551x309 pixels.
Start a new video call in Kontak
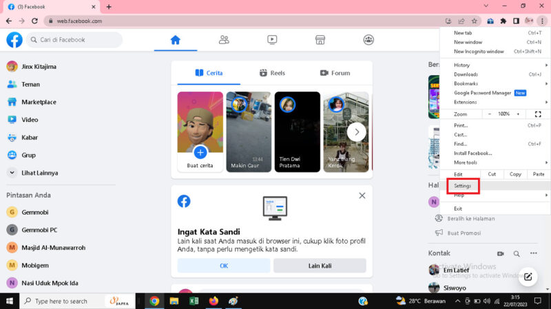pos(501,253)
